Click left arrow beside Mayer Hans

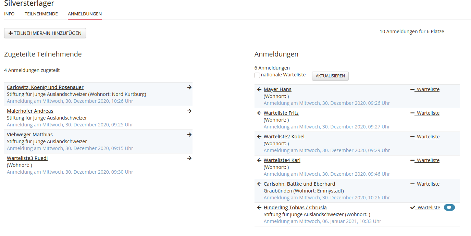(x=259, y=89)
